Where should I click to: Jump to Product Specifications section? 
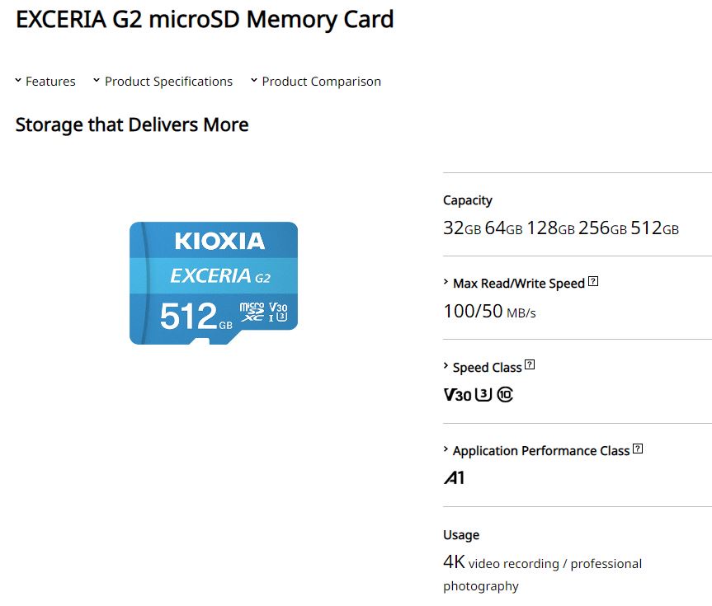point(168,82)
